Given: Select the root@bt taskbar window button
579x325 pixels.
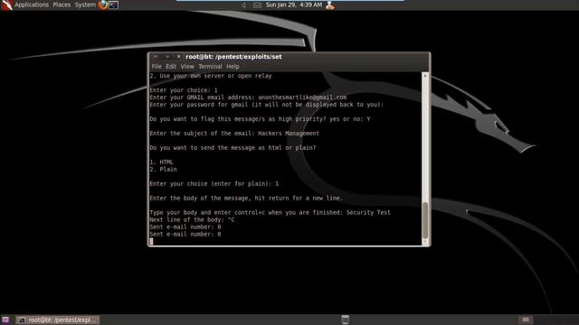Looking at the screenshot, I should (x=58, y=320).
